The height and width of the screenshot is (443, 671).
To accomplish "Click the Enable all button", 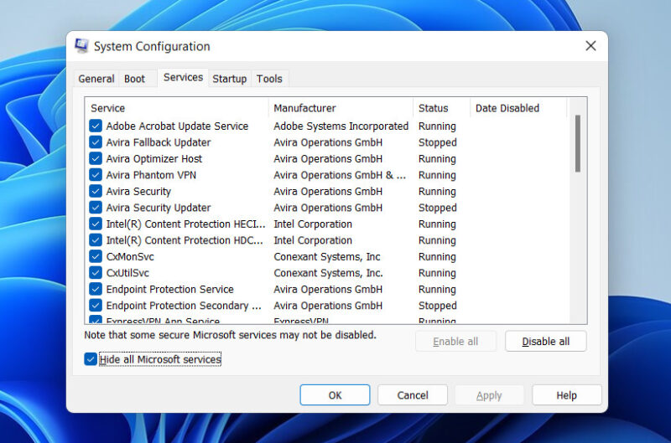I will pos(455,342).
